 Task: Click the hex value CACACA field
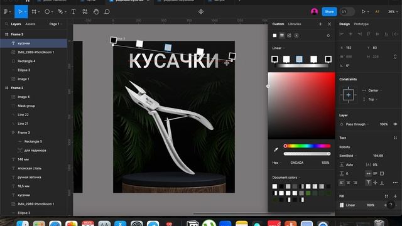coord(297,163)
